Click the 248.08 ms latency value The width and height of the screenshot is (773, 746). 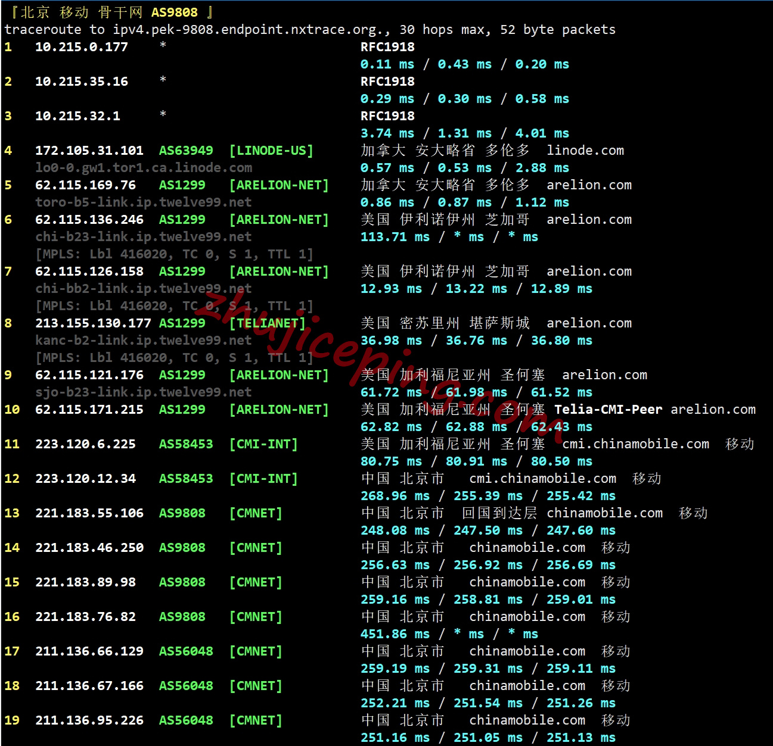395,530
